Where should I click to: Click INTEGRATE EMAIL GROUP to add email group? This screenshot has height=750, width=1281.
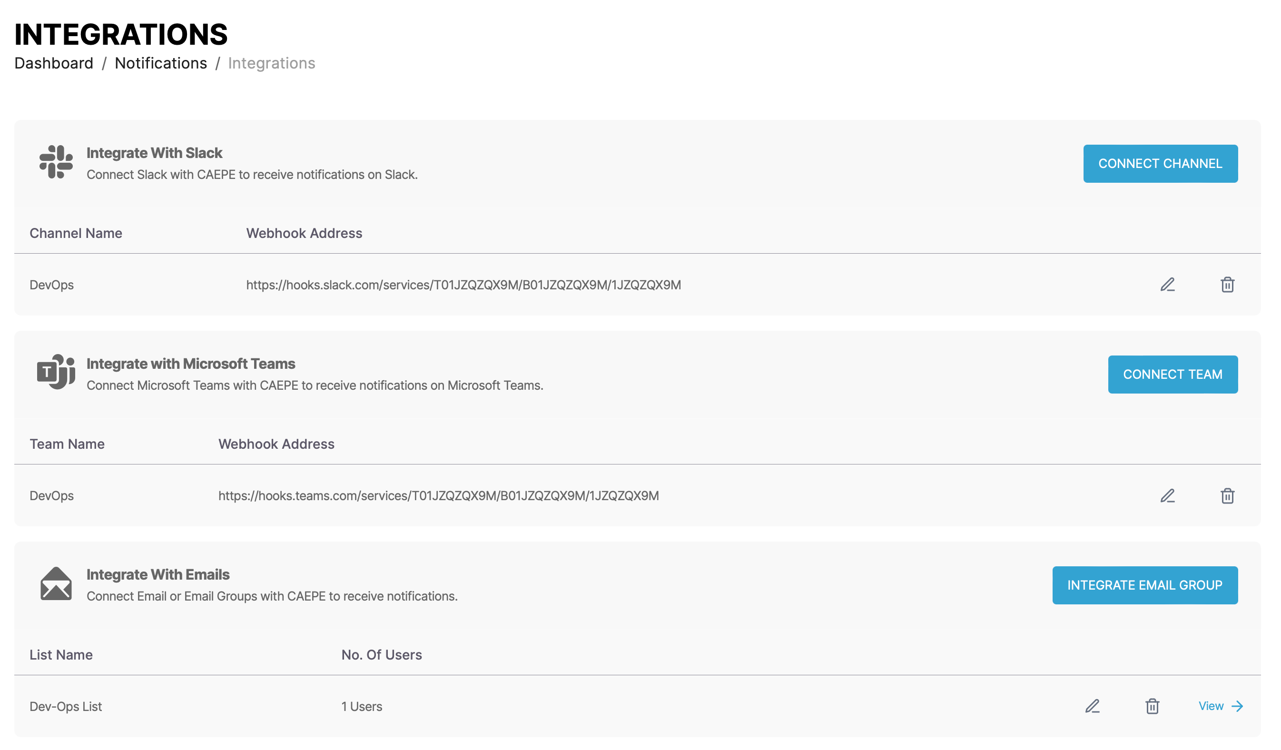pyautogui.click(x=1144, y=585)
